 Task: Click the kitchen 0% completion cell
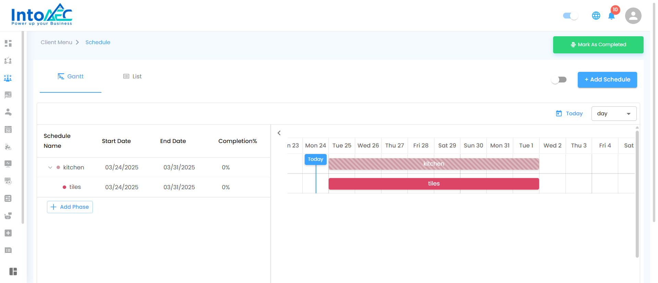click(x=226, y=167)
